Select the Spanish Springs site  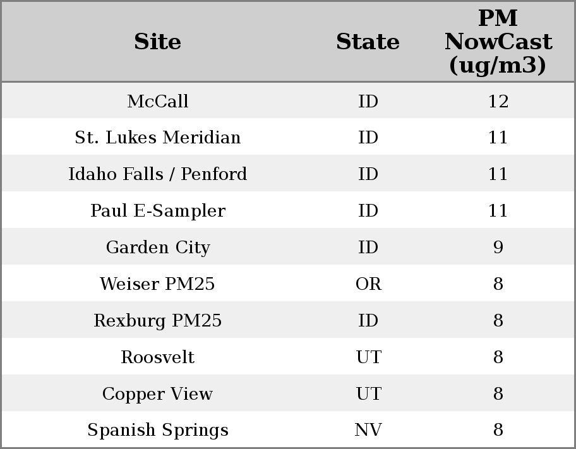pyautogui.click(x=158, y=430)
